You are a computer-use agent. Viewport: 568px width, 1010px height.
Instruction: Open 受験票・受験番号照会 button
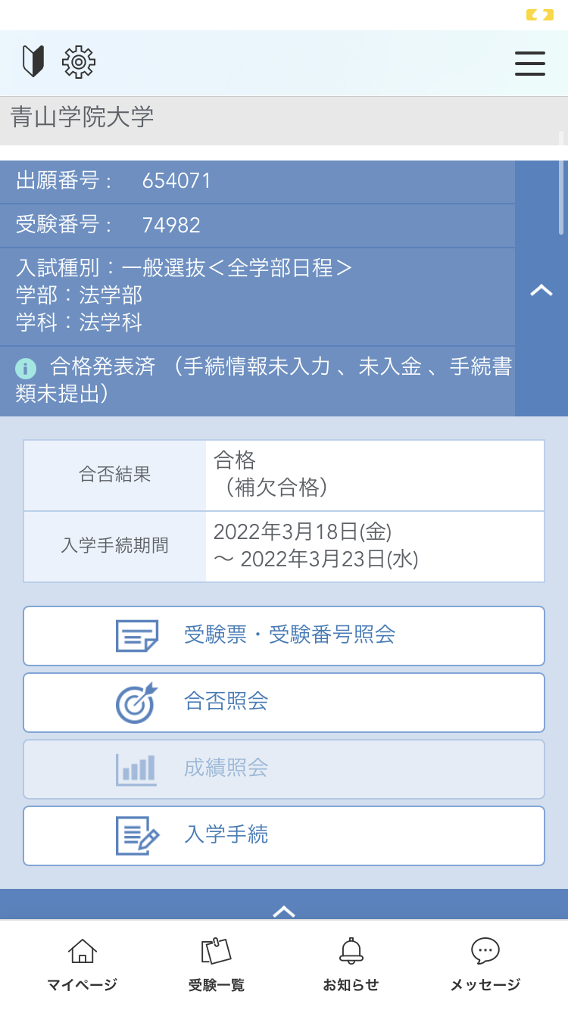click(x=289, y=635)
